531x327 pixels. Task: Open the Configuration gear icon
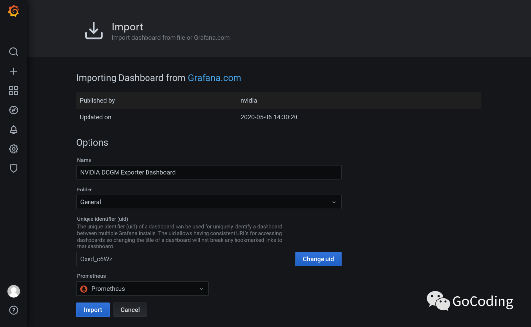tap(14, 149)
